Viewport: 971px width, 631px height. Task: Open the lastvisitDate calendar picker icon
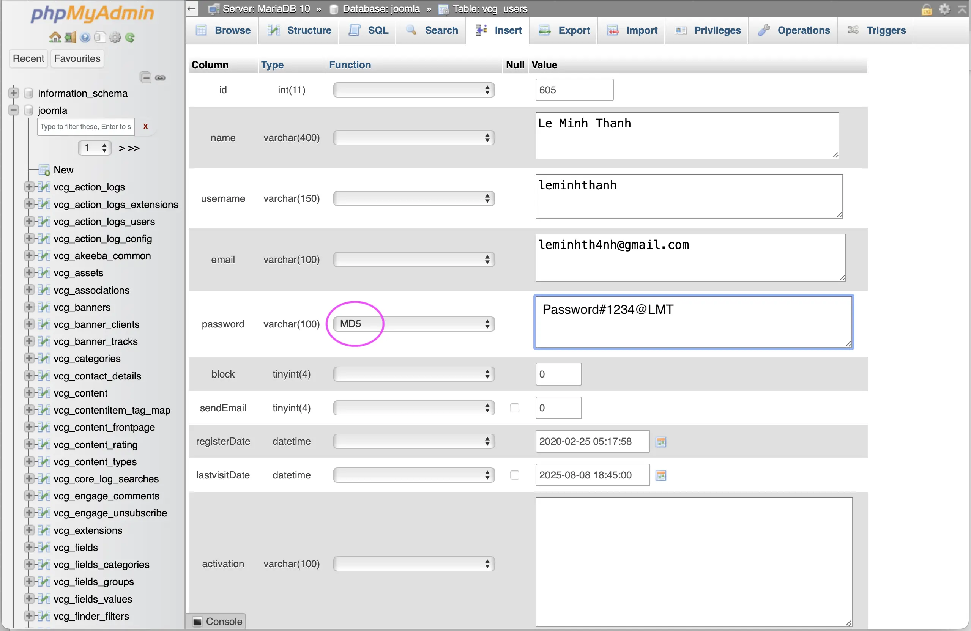click(x=660, y=475)
